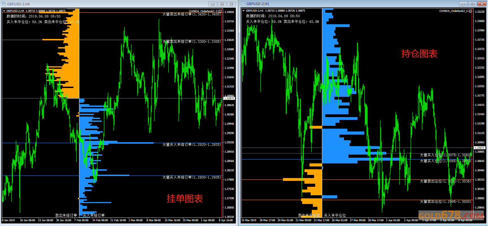Image resolution: width=488 pixels, height=226 pixels.
Task: Click 7 Feb 00:00 on H4 time axis
Action: 81,220
